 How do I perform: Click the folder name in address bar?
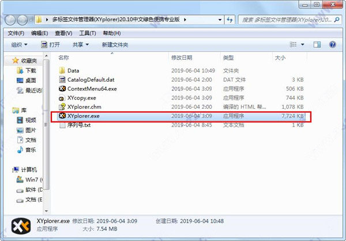[x=116, y=20]
